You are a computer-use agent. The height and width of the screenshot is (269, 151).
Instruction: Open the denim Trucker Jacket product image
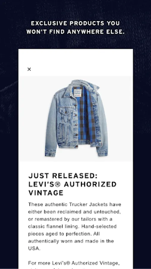point(76,119)
